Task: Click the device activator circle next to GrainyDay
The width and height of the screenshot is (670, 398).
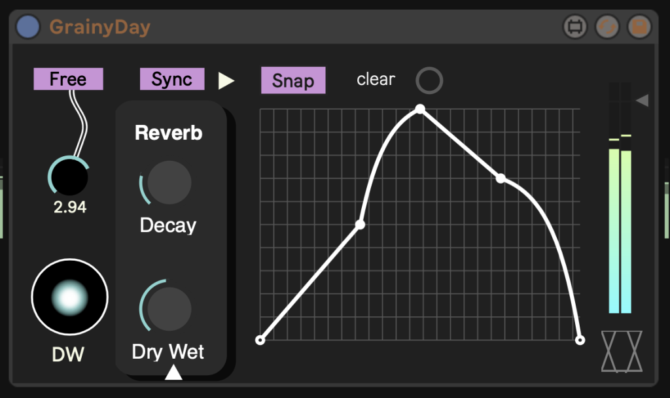Action: [28, 27]
